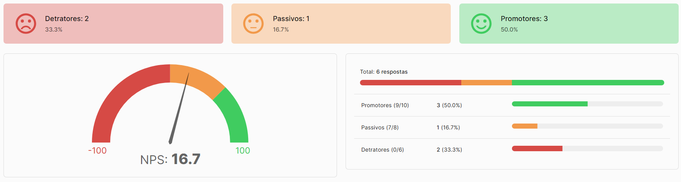This screenshot has height=182, width=681.
Task: Click the gauge needle pointer
Action: [179, 108]
